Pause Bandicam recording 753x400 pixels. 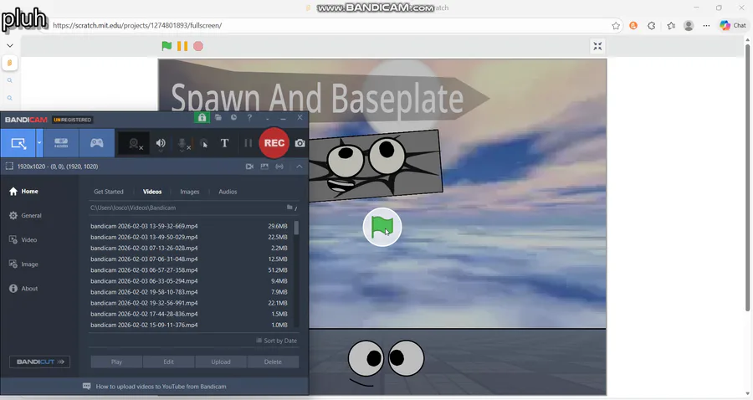(x=248, y=143)
